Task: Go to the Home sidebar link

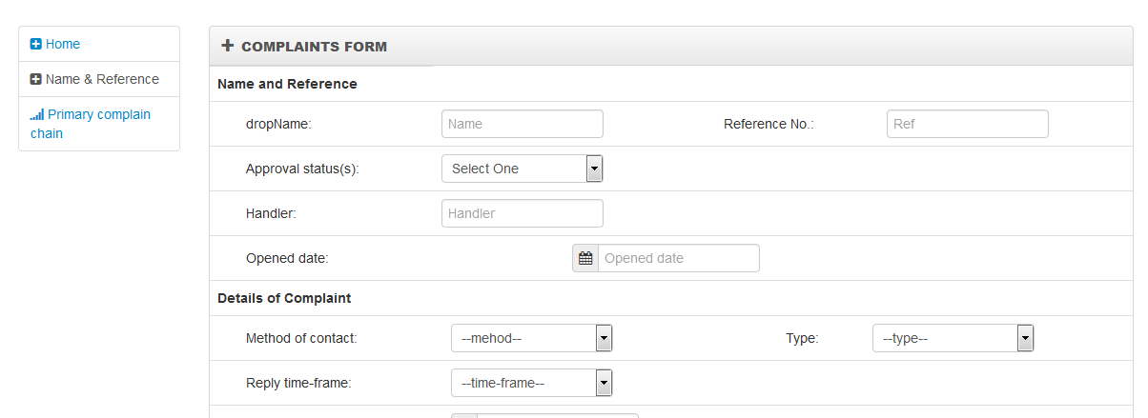Action: pyautogui.click(x=63, y=44)
